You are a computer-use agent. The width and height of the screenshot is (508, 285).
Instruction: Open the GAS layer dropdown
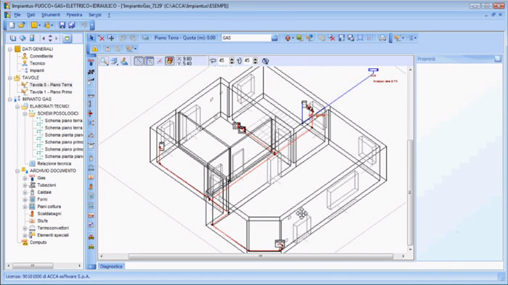[274, 38]
